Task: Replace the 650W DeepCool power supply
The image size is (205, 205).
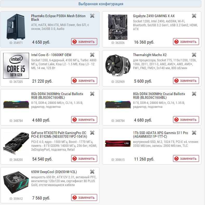Action: pos(84,197)
